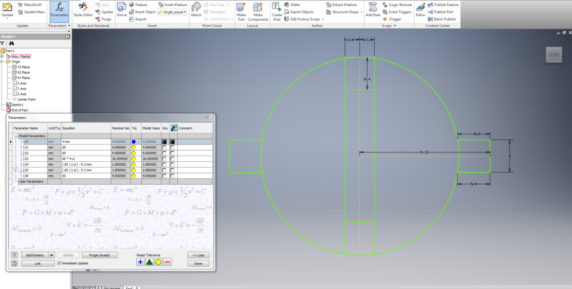Open the Content Center Editor
Screen dimensions: 572x289
click(420, 10)
